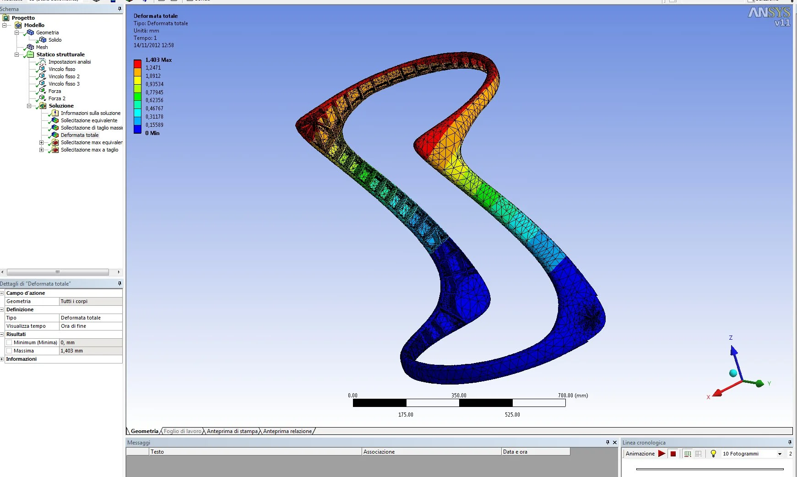Select distributed frames mode icon
This screenshot has height=477, width=797.
pyautogui.click(x=688, y=454)
